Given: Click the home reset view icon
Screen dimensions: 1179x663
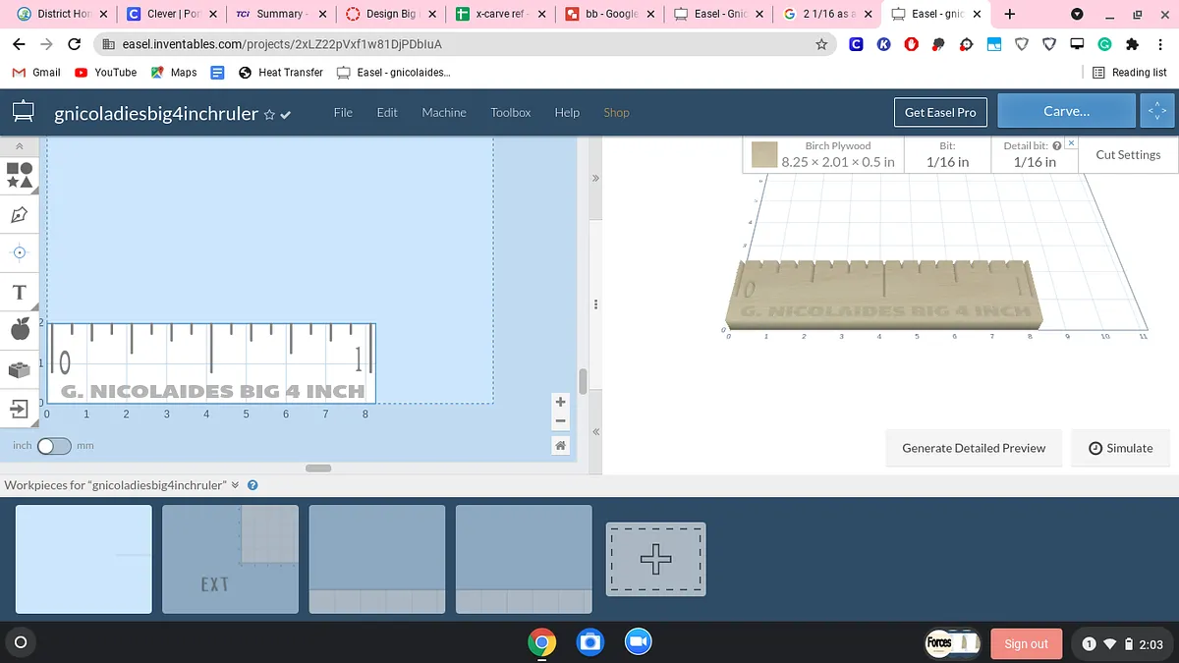Looking at the screenshot, I should tap(560, 446).
